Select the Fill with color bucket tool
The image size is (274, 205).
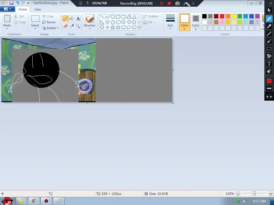pyautogui.click(x=72, y=18)
